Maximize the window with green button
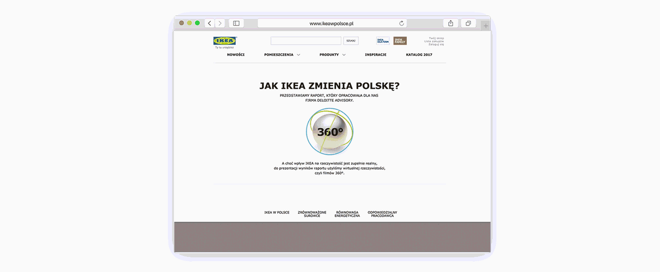 198,23
